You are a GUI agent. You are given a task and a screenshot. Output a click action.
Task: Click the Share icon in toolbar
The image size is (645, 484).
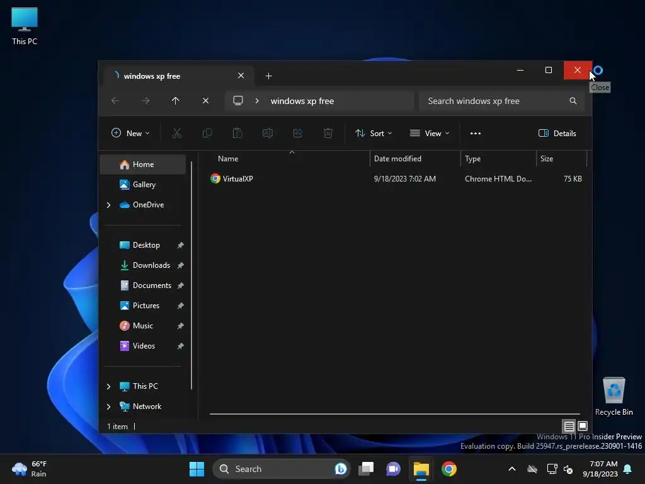(x=298, y=133)
